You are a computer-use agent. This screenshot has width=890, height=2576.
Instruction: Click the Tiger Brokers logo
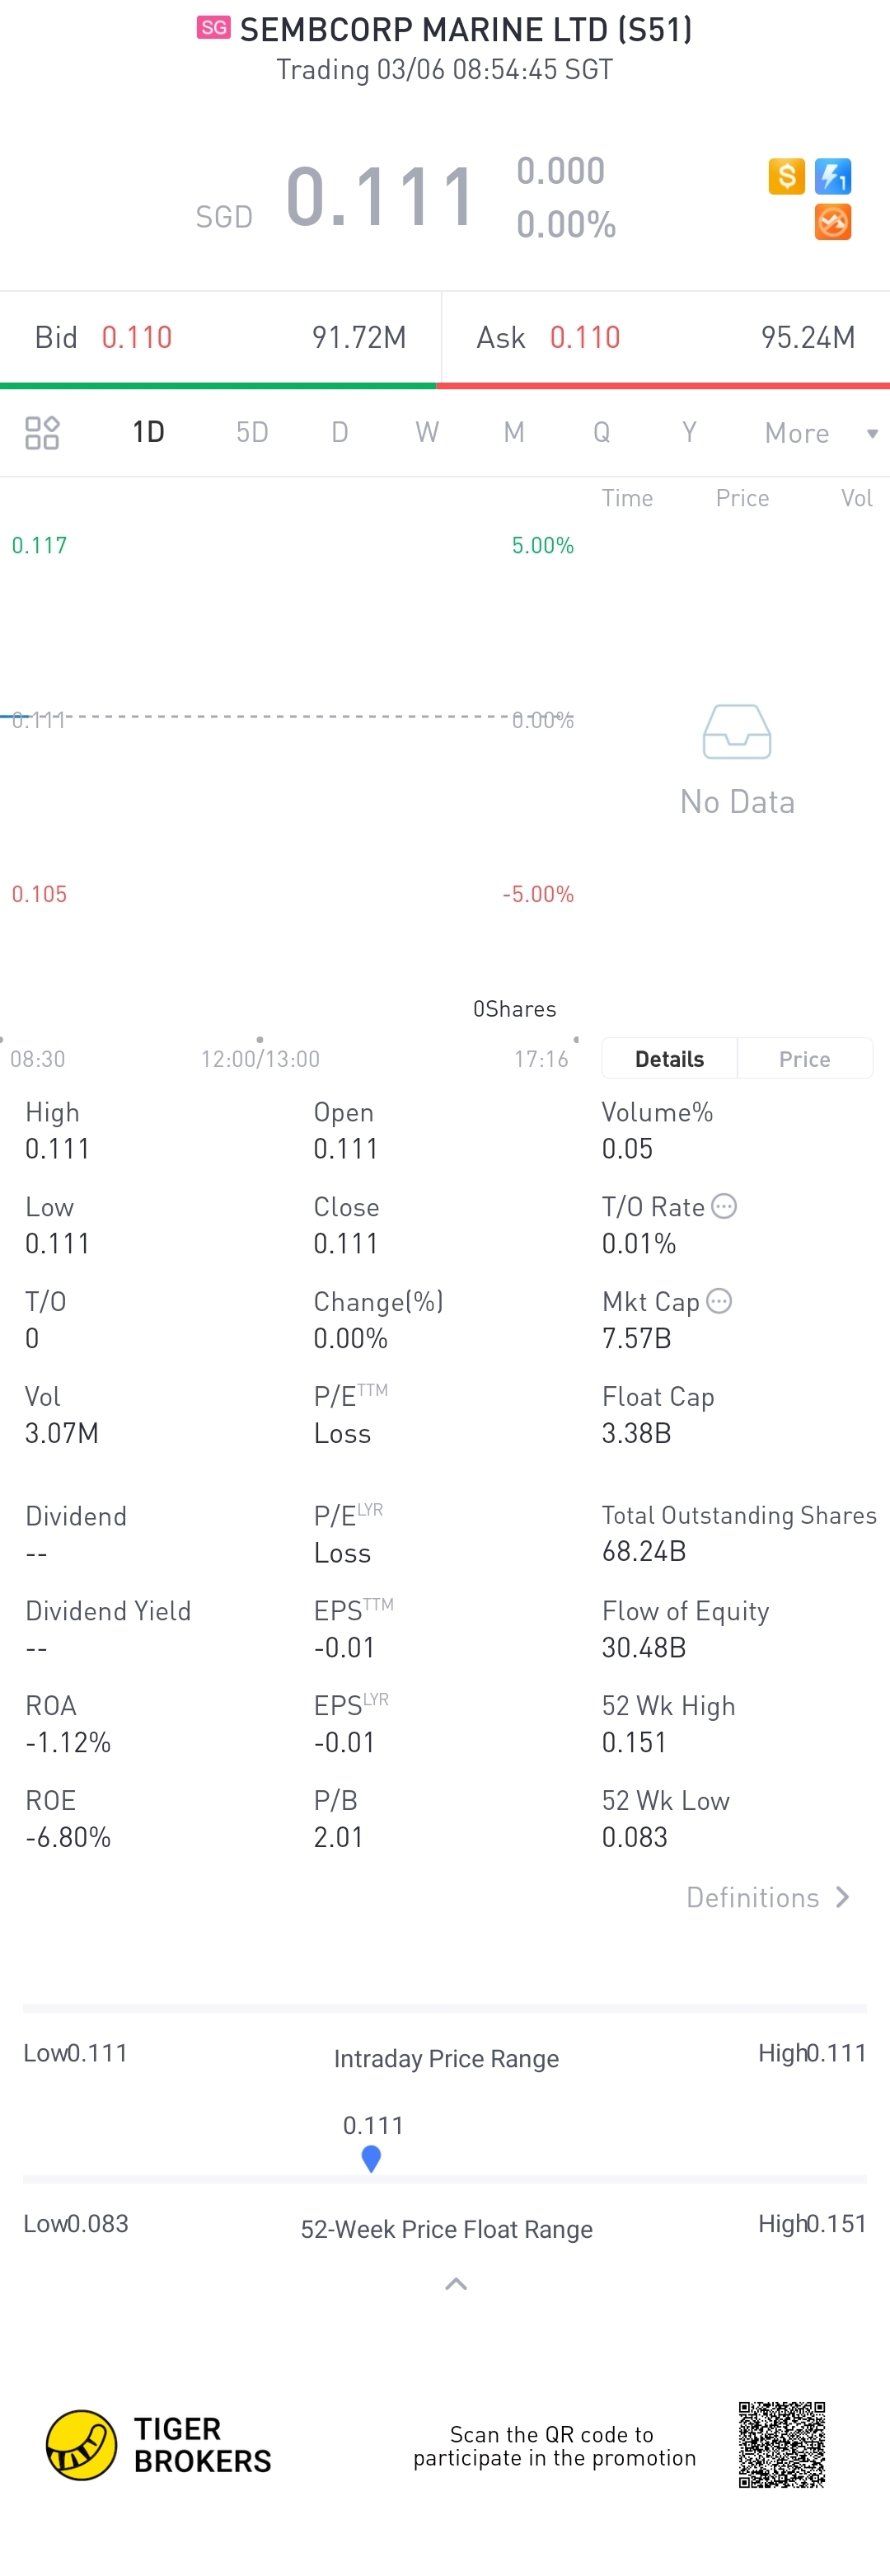point(82,2443)
